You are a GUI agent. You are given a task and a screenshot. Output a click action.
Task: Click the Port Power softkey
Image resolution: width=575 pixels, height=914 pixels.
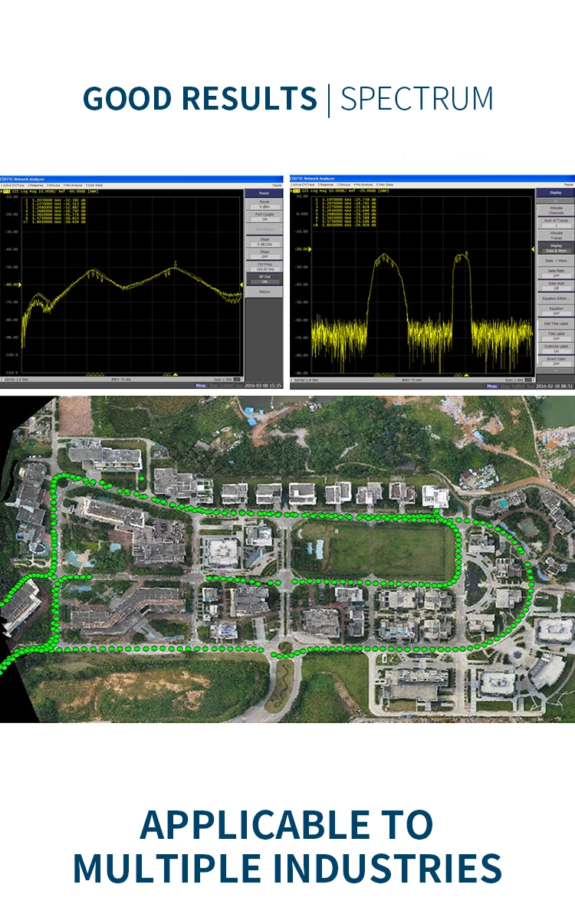(x=264, y=229)
